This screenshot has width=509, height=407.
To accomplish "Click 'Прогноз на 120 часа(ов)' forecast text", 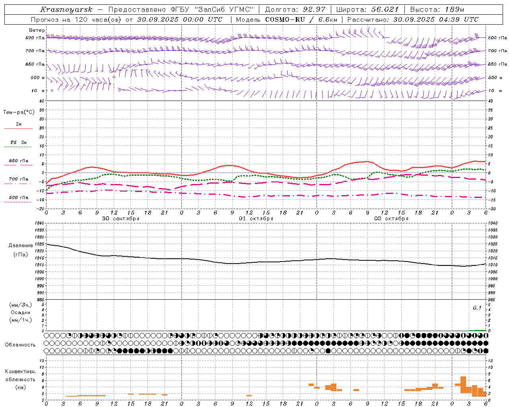I will click(77, 19).
